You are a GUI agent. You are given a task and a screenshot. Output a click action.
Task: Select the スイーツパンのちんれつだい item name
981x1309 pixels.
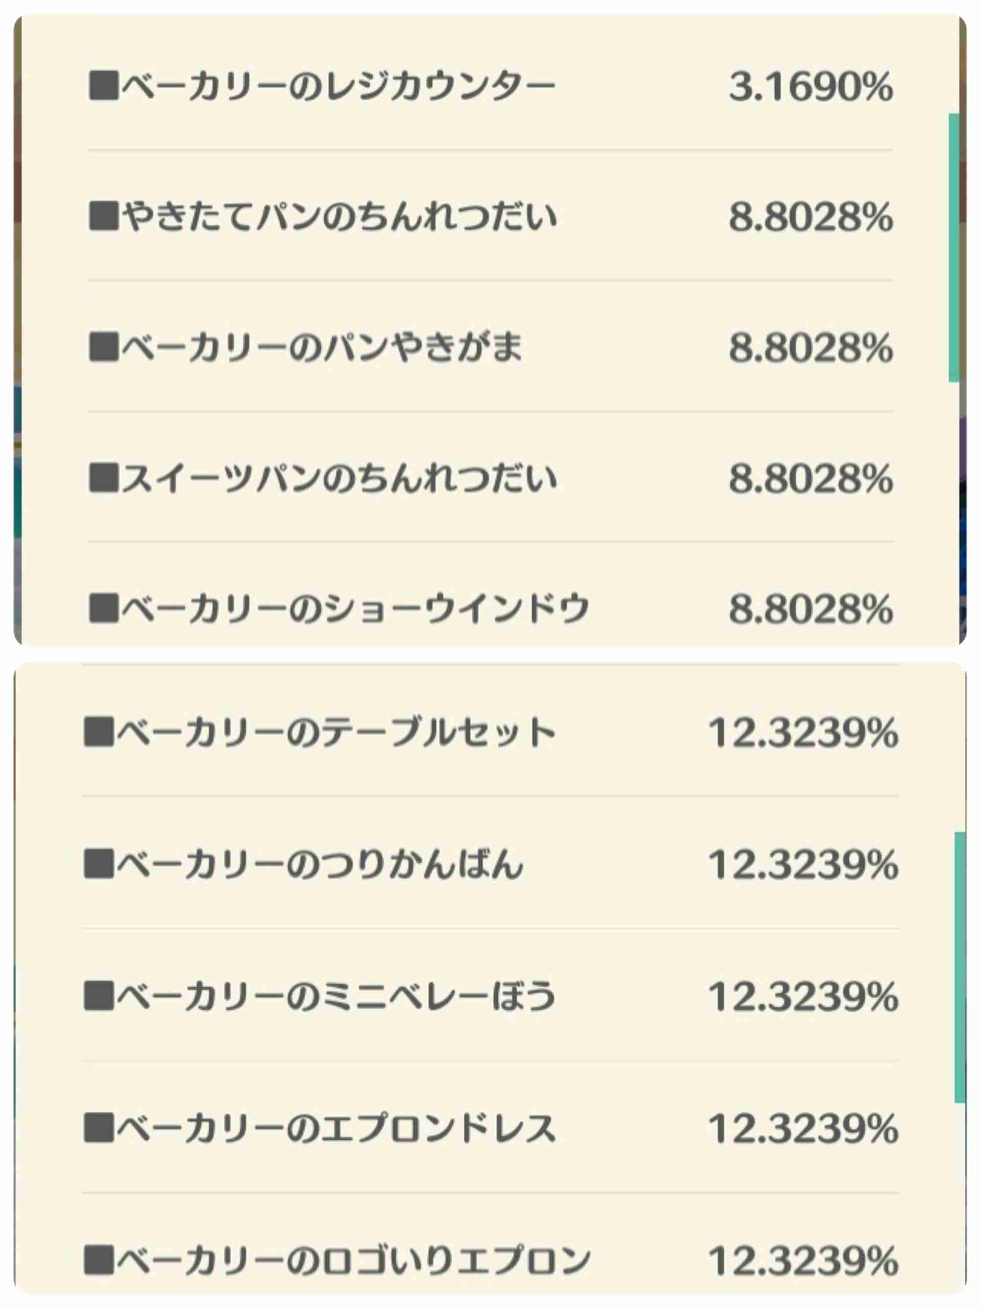point(339,478)
